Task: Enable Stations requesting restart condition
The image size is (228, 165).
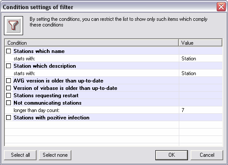Action: point(9,96)
